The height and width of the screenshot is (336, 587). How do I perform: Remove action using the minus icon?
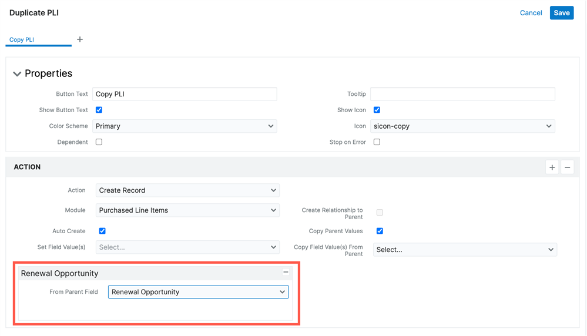[567, 167]
